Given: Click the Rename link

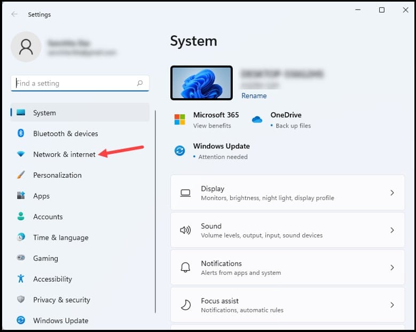Looking at the screenshot, I should point(254,96).
